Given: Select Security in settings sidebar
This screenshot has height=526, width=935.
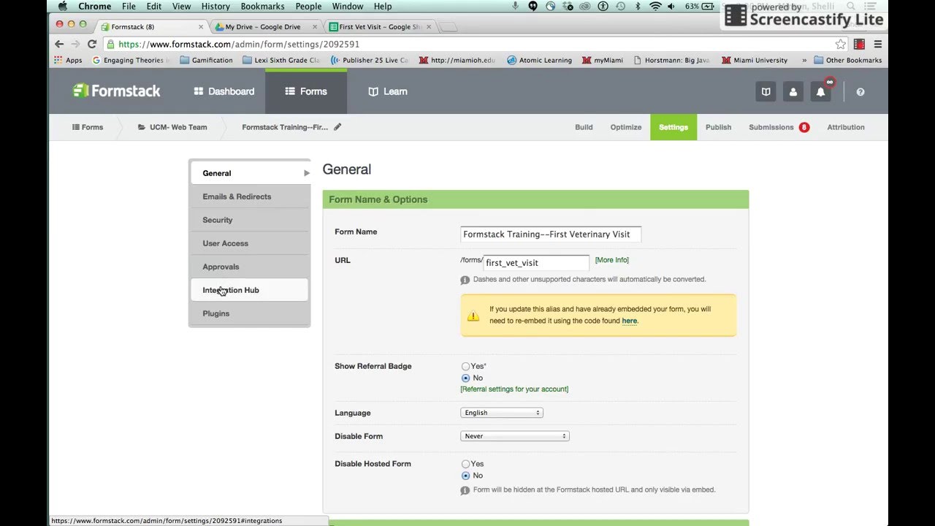Looking at the screenshot, I should (x=250, y=220).
